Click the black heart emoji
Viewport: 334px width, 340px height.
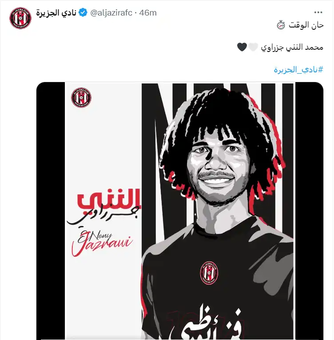point(242,47)
